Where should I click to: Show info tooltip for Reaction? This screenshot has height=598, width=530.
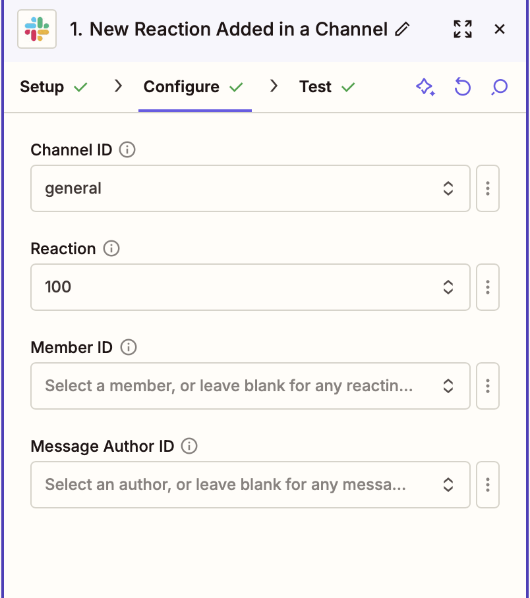[112, 249]
